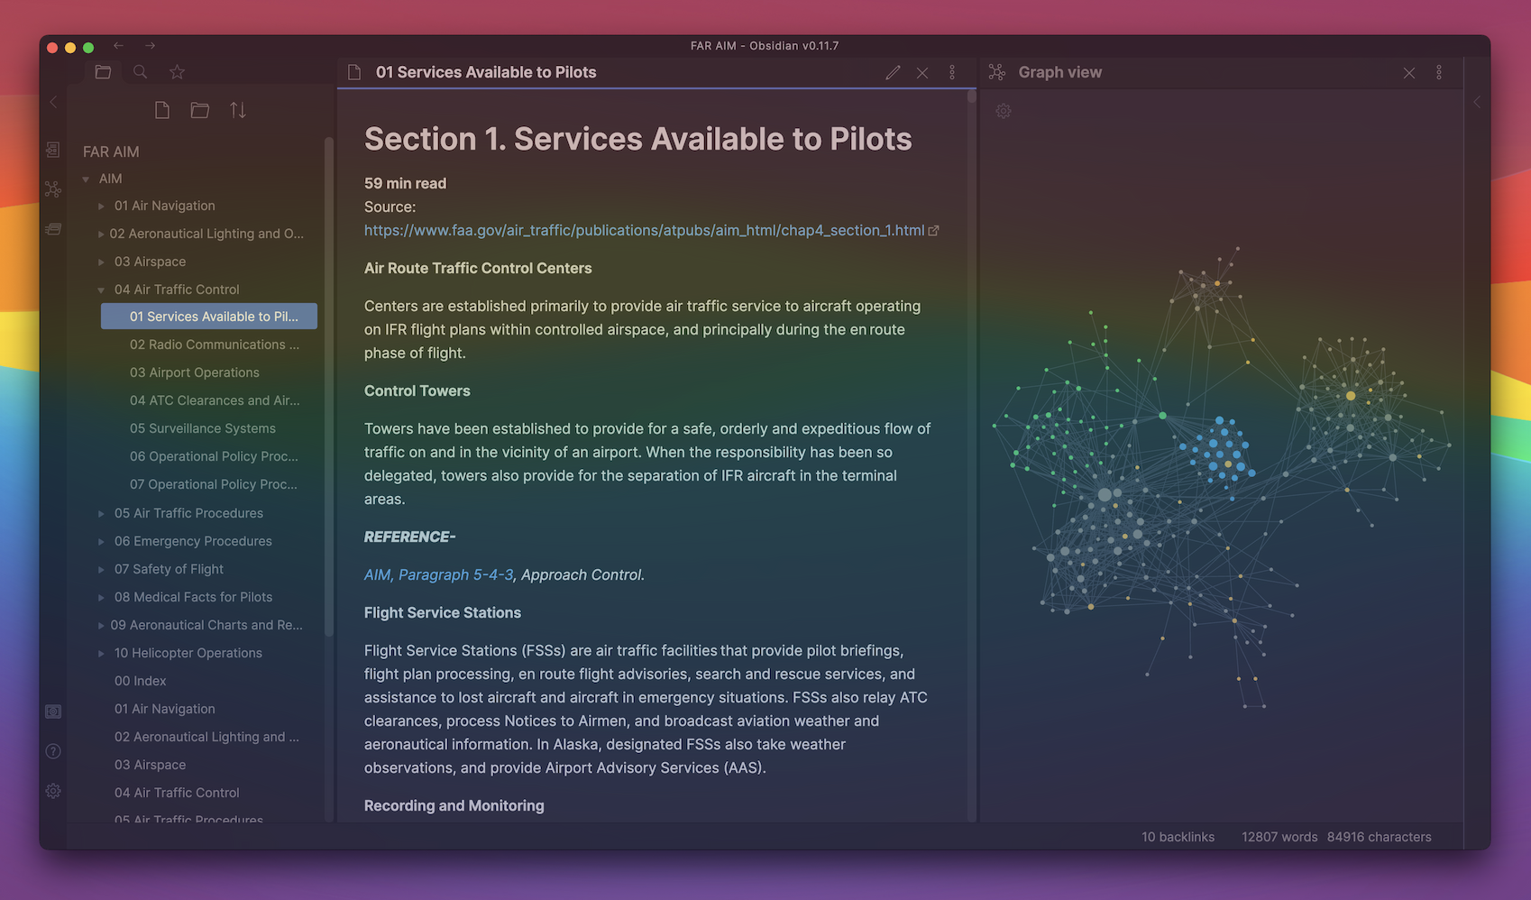Screen dimensions: 1531x900
Task: Click the 12807 words count
Action: (1279, 837)
